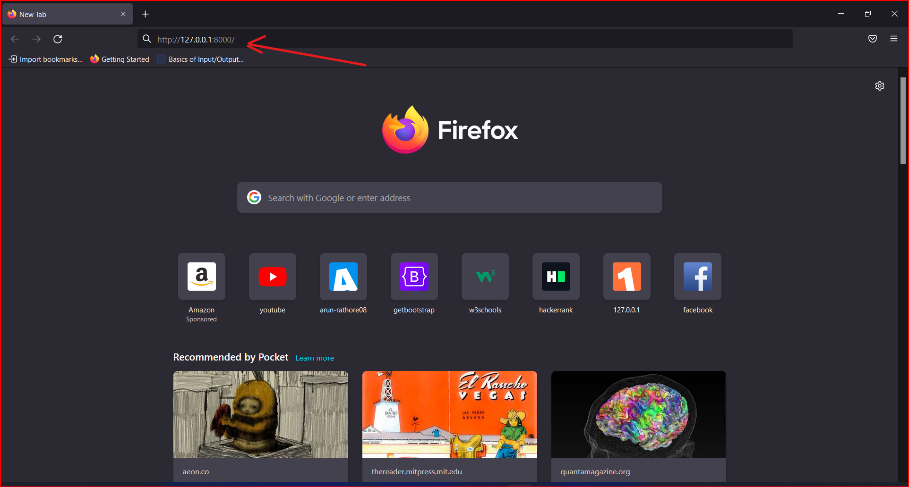Minimize the Firefox window

coord(841,14)
